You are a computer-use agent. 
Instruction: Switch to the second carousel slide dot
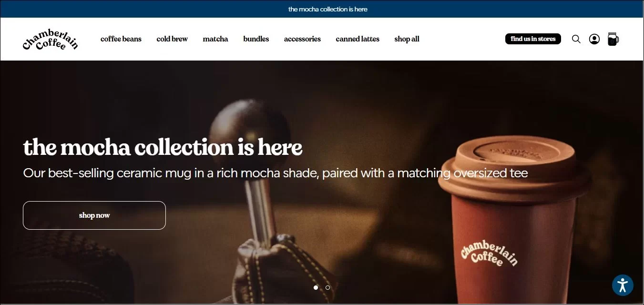click(327, 287)
